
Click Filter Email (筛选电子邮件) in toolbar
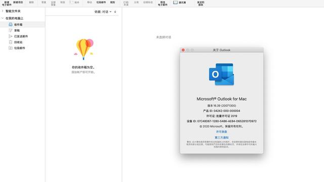pyautogui.click(x=163, y=4)
